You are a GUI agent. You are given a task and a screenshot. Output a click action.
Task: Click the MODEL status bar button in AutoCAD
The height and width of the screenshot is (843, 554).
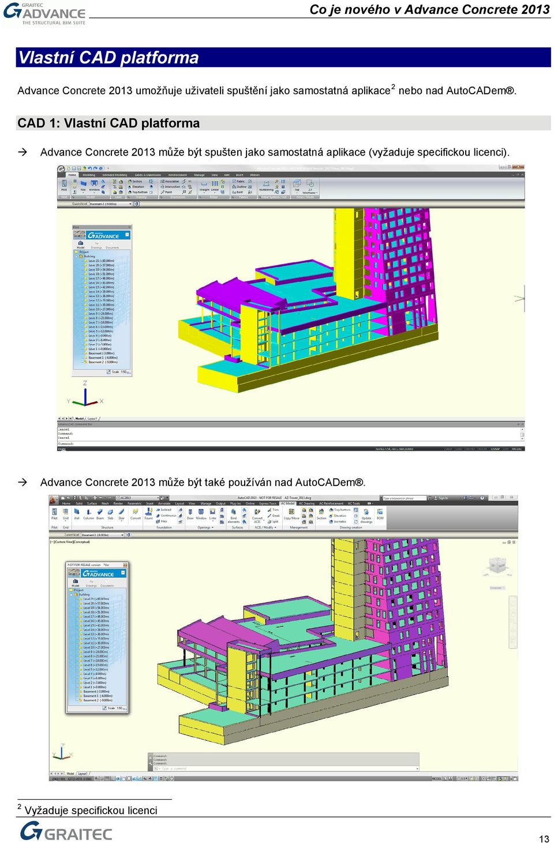[x=437, y=778]
